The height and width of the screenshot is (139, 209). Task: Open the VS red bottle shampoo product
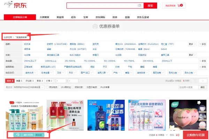coord(65,115)
